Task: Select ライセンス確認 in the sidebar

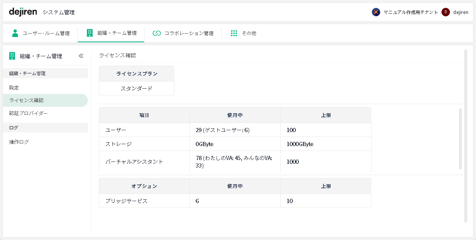Action: pyautogui.click(x=27, y=100)
